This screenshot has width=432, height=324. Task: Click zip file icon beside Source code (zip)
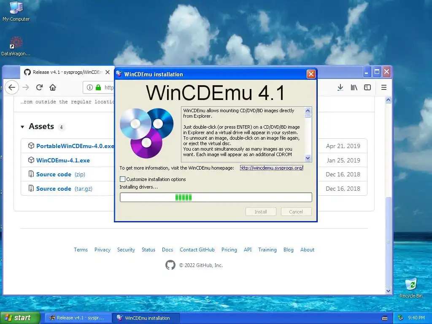[x=31, y=174]
